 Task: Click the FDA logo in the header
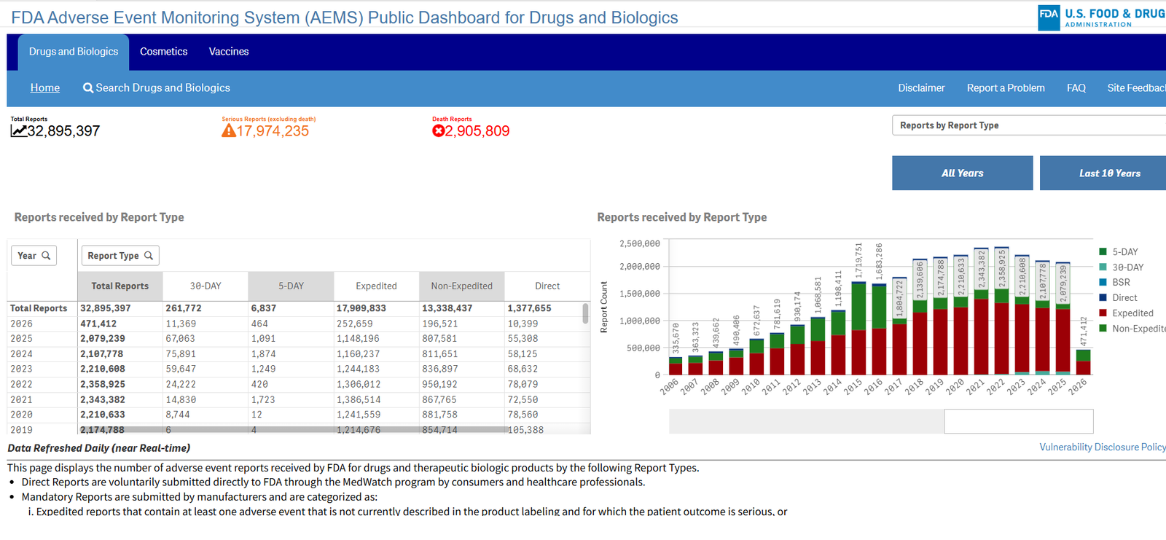[x=1049, y=15]
